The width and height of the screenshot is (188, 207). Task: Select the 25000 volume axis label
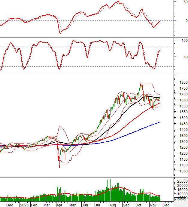(181, 181)
